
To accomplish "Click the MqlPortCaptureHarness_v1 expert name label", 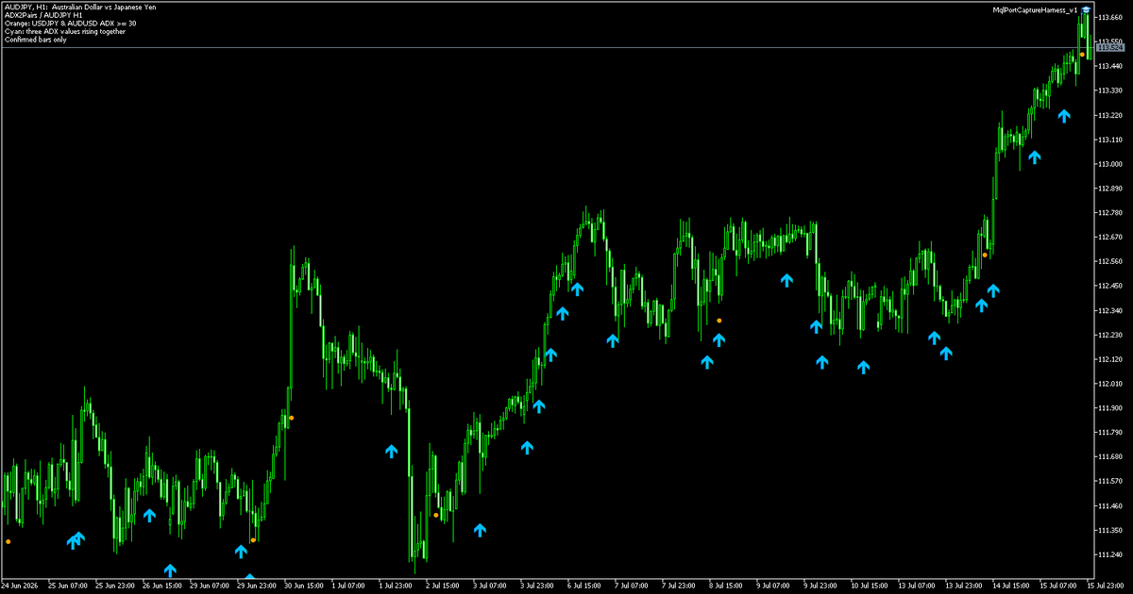I will click(1035, 9).
